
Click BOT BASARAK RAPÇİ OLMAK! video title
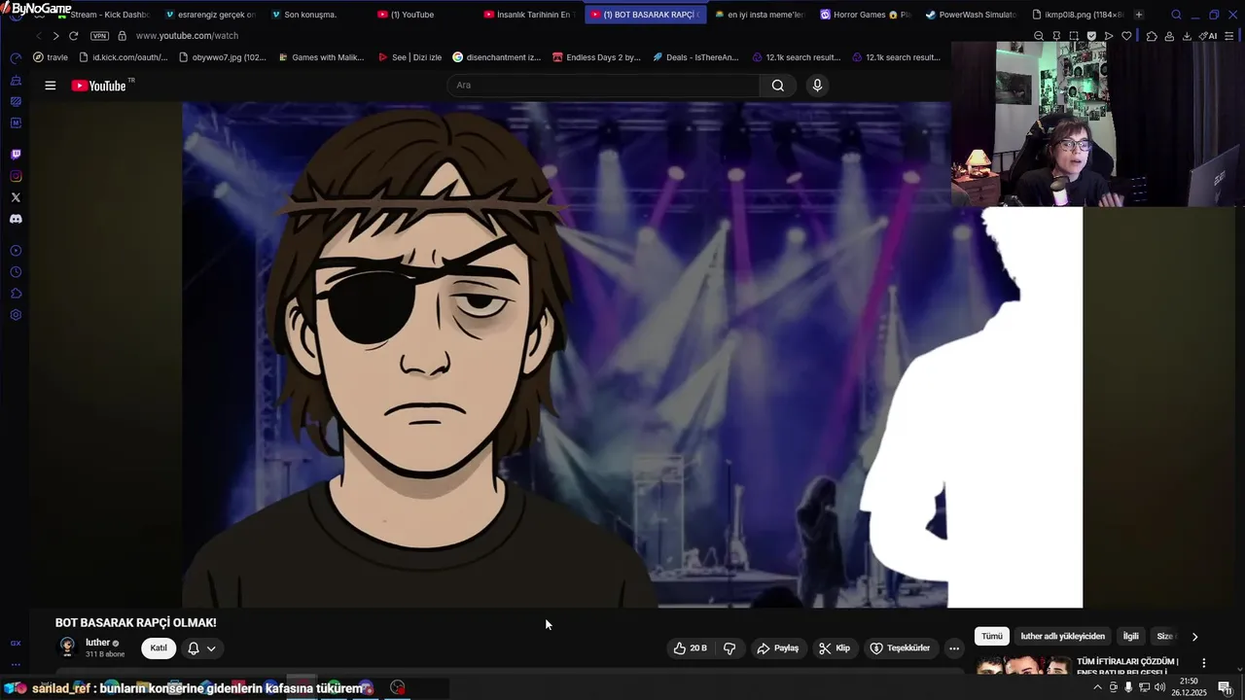tap(135, 623)
